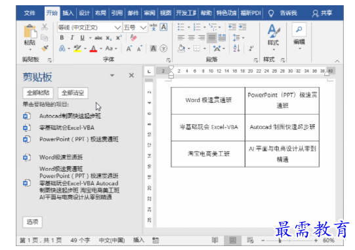Collapse the ribbon with chevron
355x250 pixels.
click(337, 62)
